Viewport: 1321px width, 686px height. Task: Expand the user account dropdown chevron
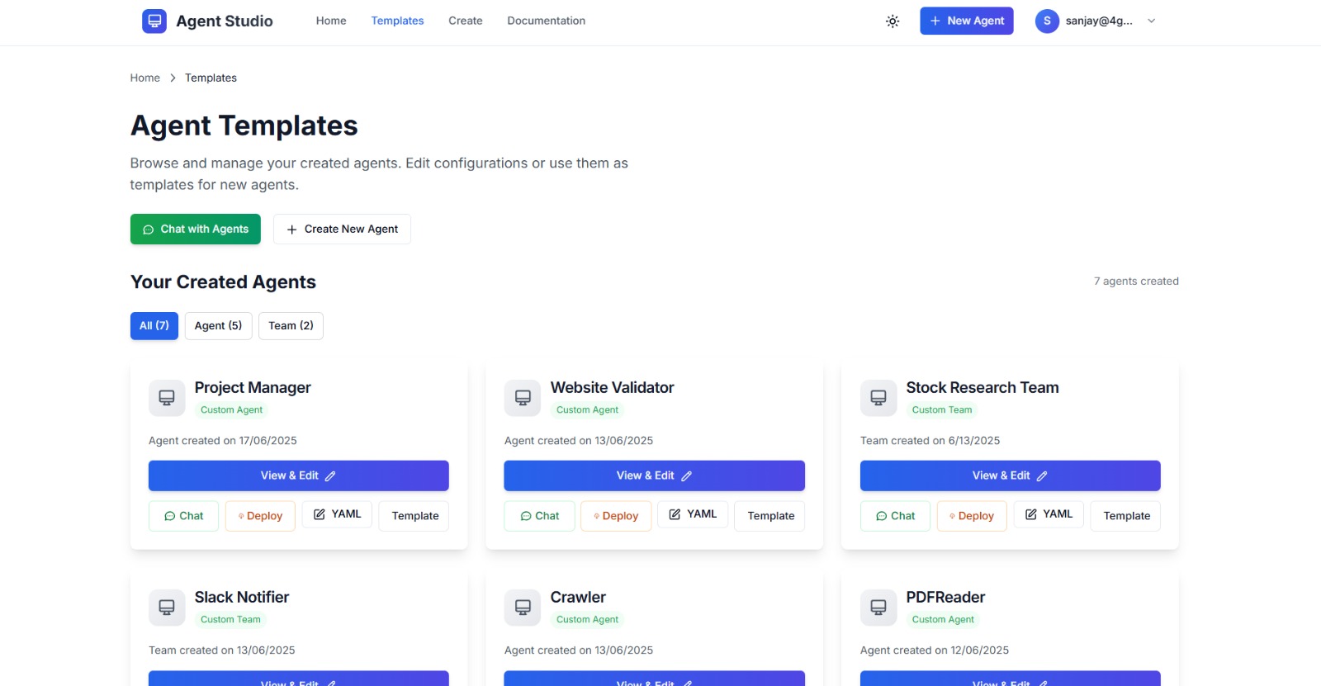1152,21
